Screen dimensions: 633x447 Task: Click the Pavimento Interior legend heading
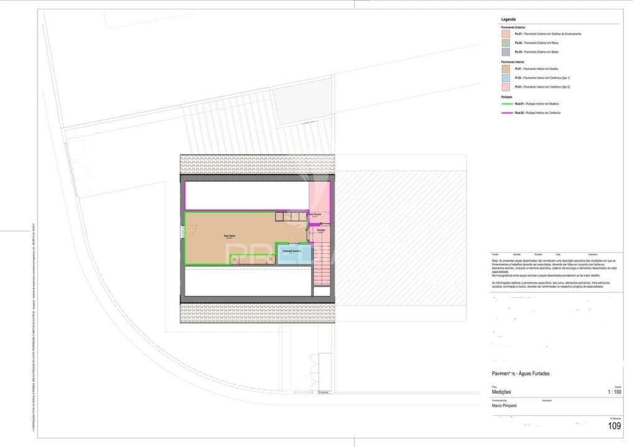[512, 63]
